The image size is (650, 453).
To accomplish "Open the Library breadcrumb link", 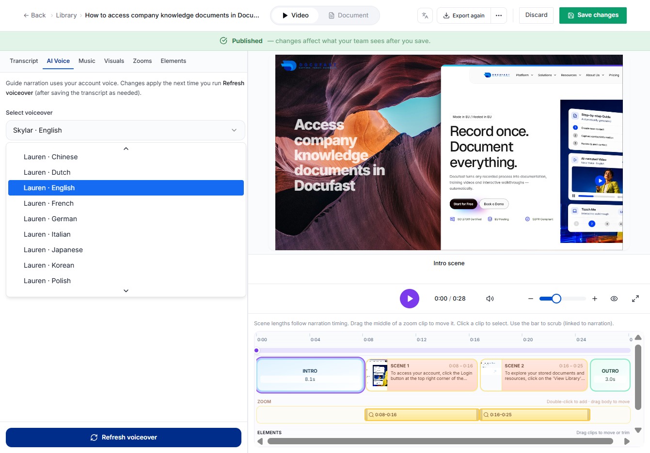I will click(x=66, y=15).
